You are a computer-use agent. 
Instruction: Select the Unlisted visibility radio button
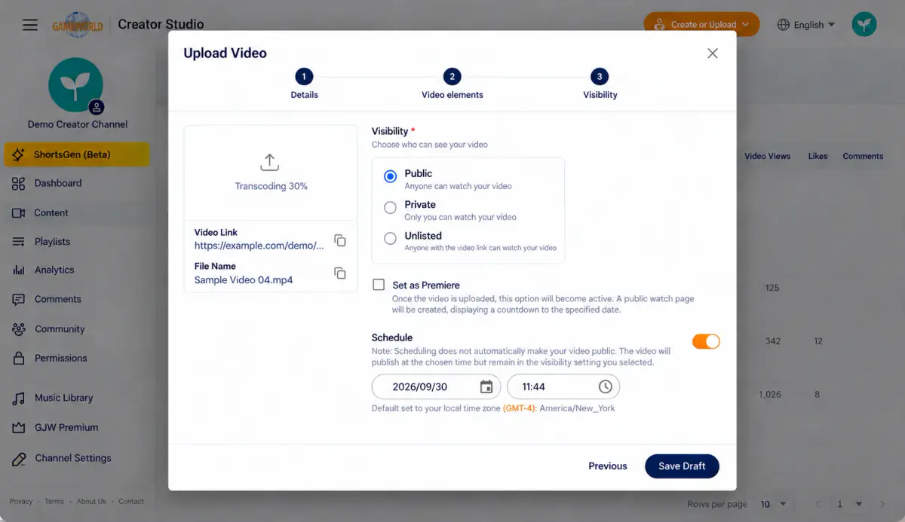pyautogui.click(x=390, y=238)
